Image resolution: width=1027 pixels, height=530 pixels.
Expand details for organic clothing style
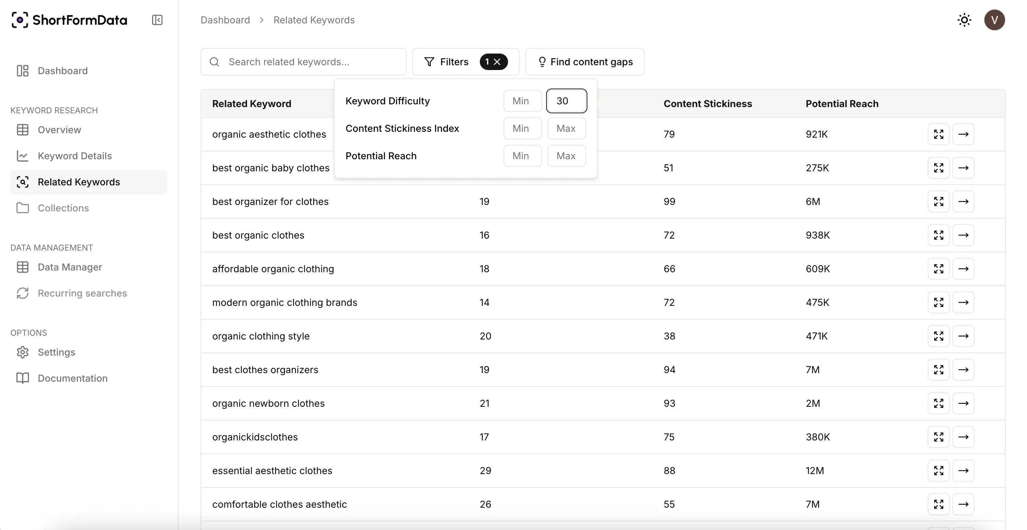click(938, 336)
